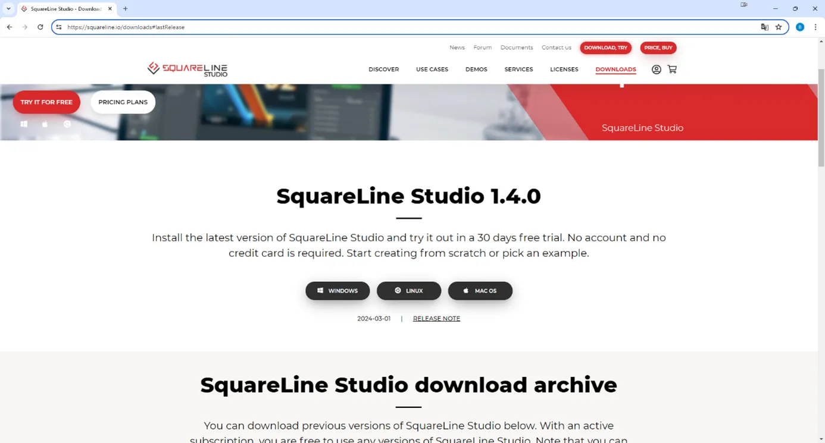Click the TRY IT FOR FREE button
This screenshot has width=825, height=443.
[46, 102]
